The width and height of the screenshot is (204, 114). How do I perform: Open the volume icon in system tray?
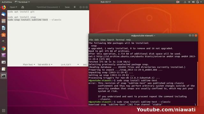click(x=193, y=2)
